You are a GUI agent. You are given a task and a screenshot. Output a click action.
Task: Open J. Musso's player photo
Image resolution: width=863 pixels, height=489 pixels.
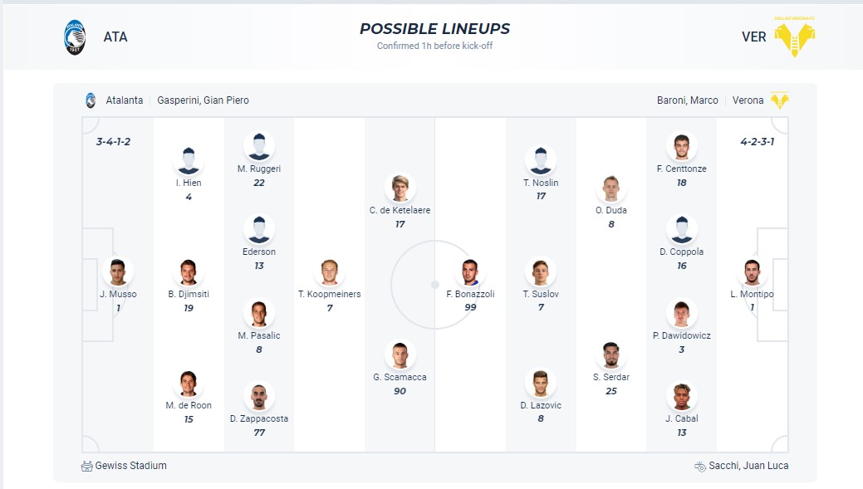[118, 271]
